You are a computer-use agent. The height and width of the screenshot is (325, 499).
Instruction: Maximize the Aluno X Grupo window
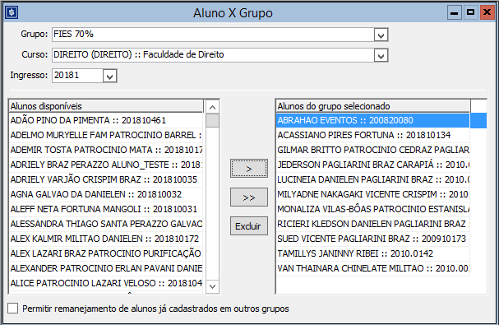point(470,12)
